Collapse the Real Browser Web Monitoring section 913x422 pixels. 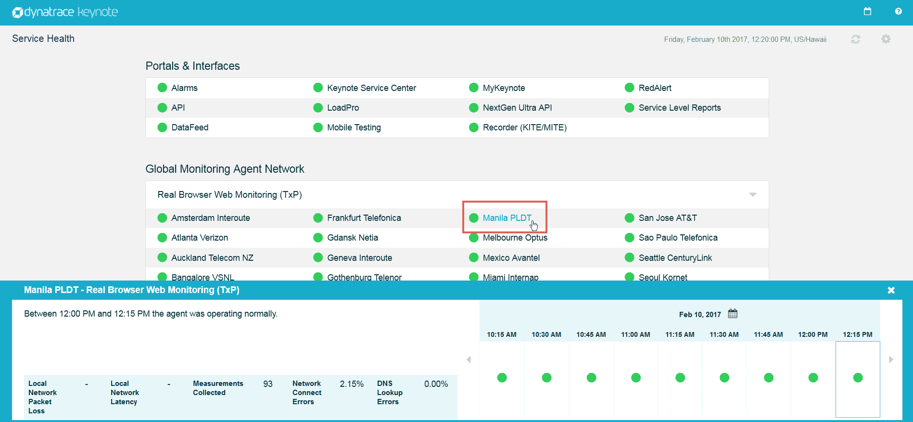753,194
